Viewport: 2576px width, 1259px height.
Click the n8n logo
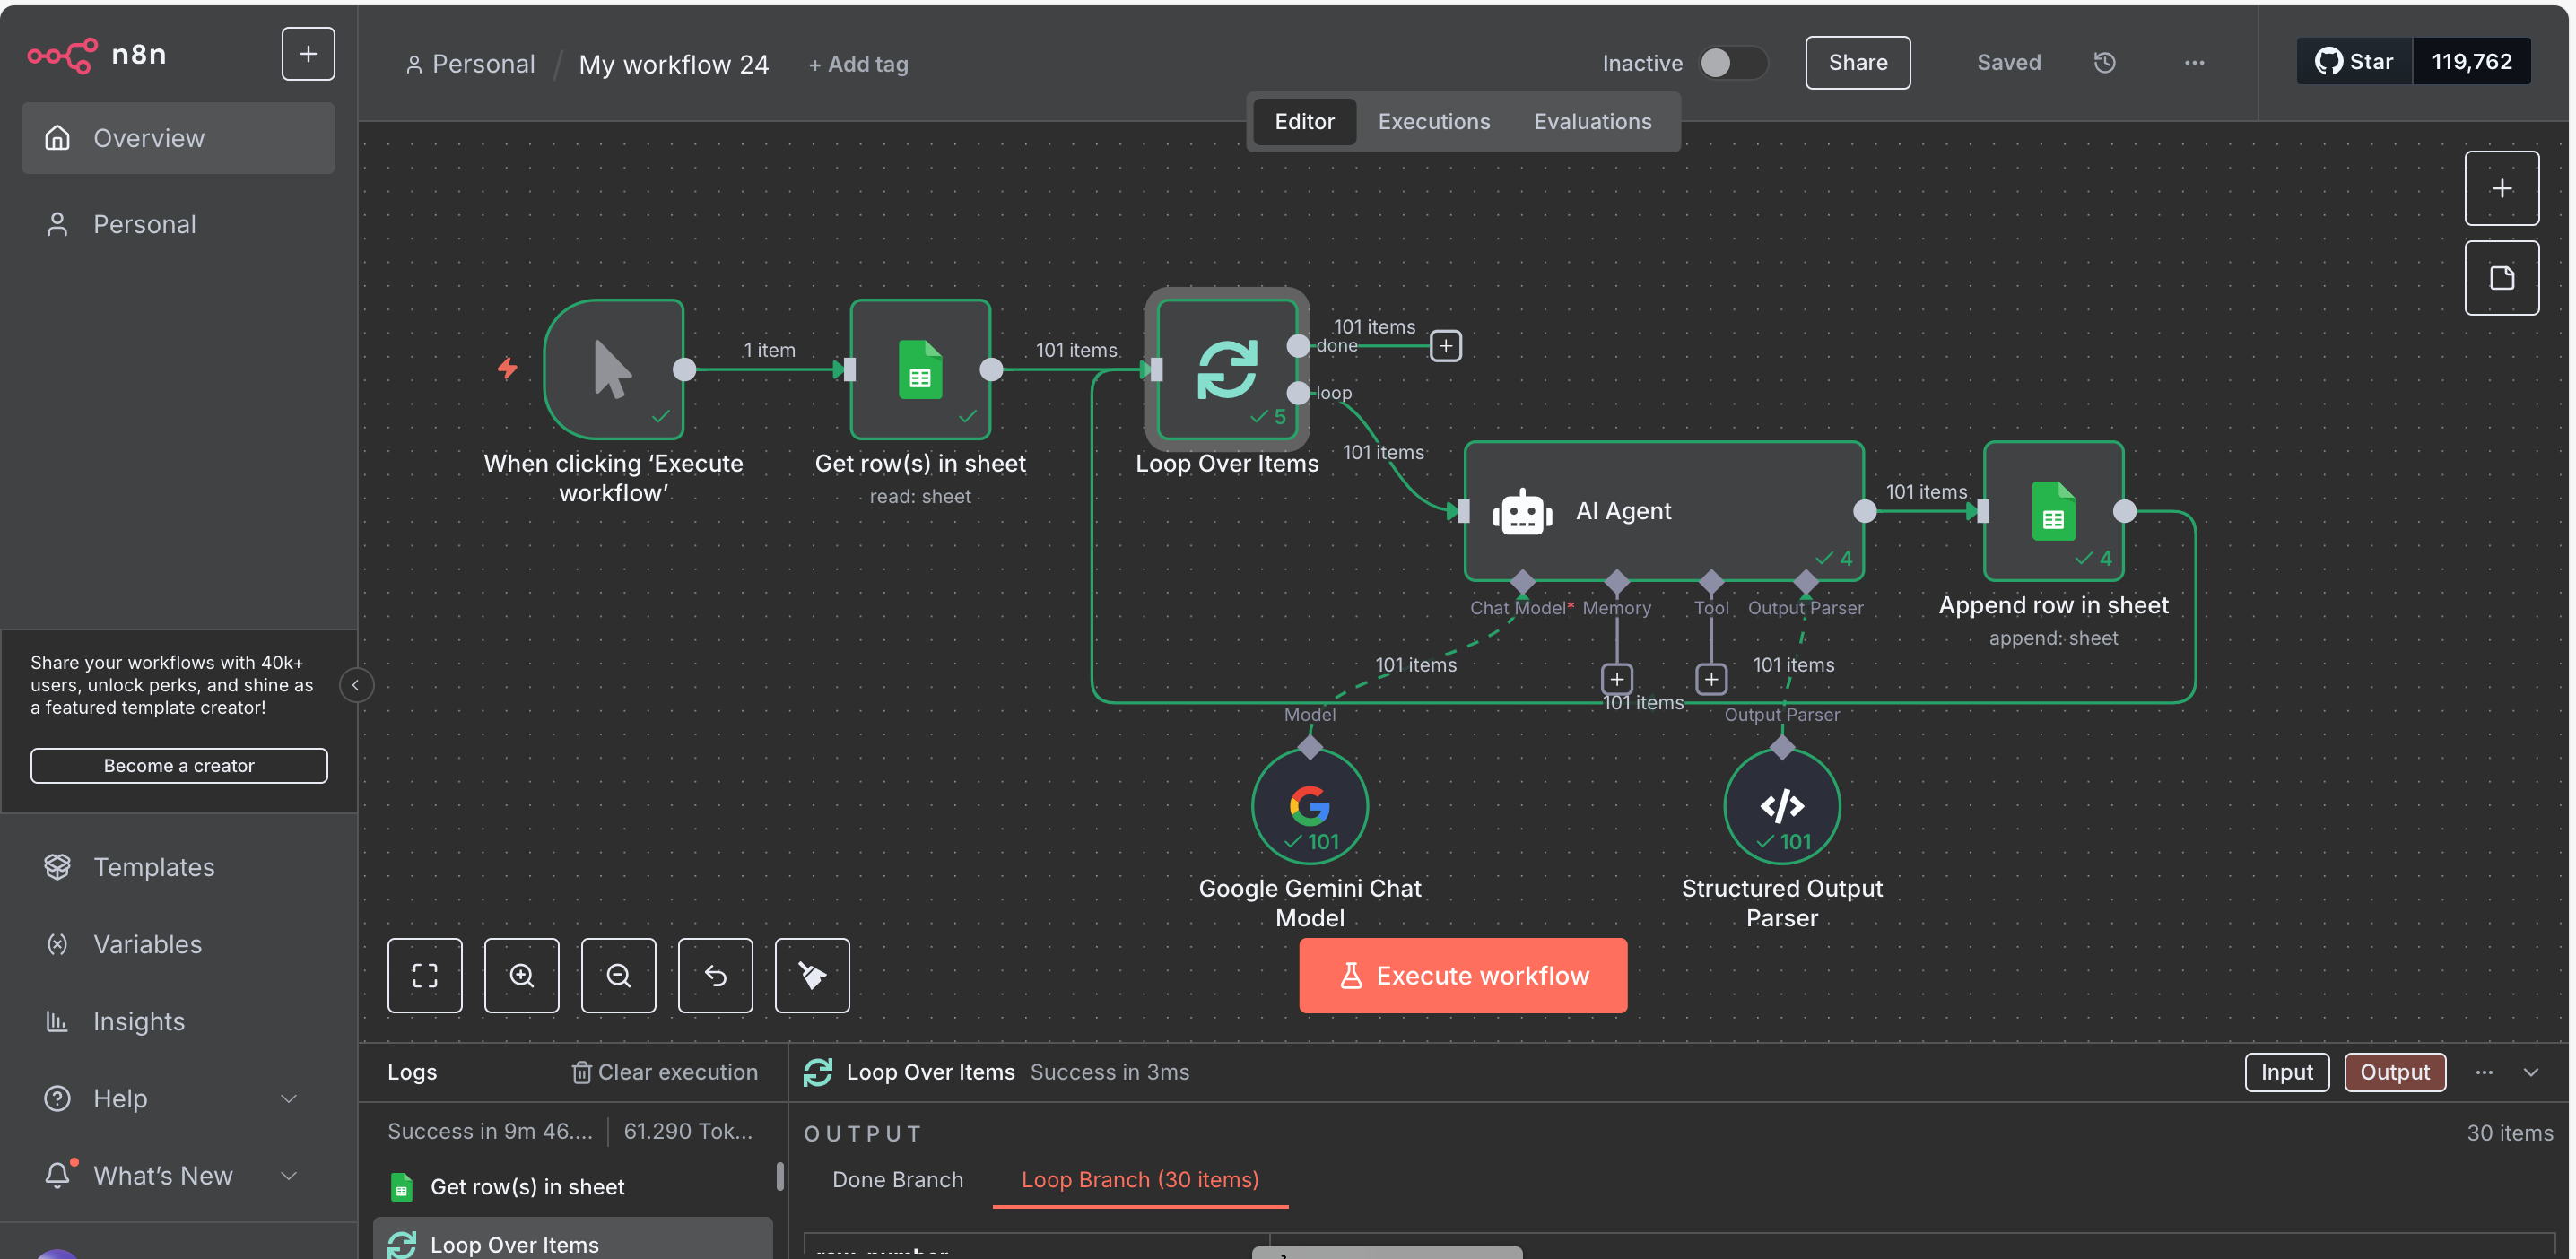tap(97, 54)
